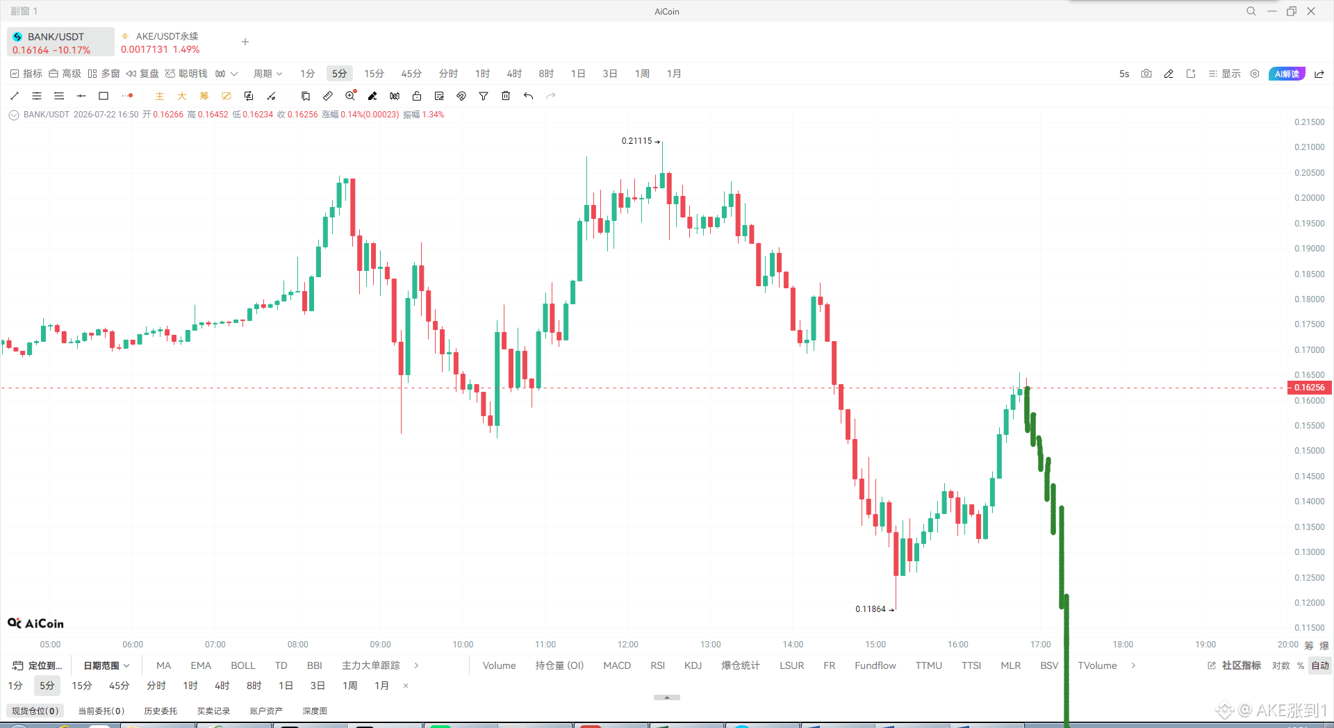1334x728 pixels.
Task: Open the 聪明钱 smart money button
Action: point(186,74)
